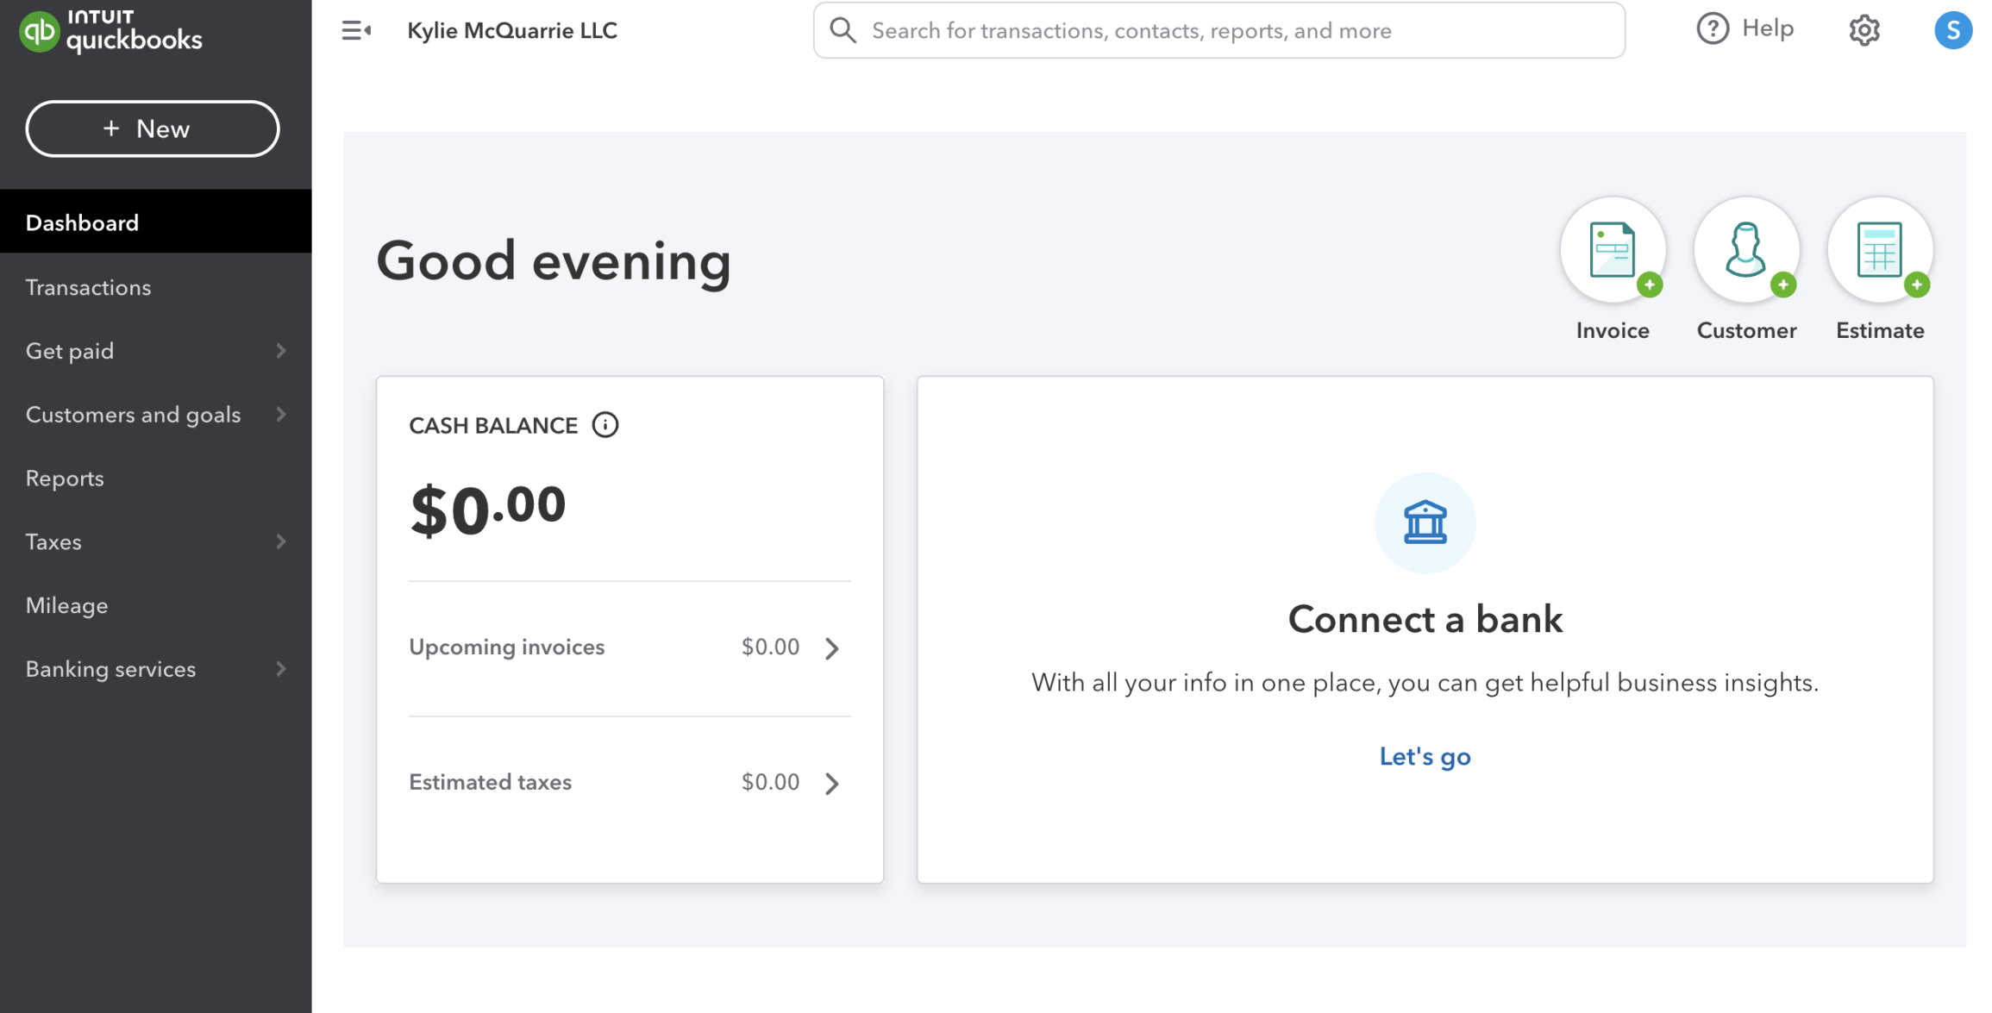Expand Customers and goals submenu
The width and height of the screenshot is (1992, 1013).
(x=281, y=415)
